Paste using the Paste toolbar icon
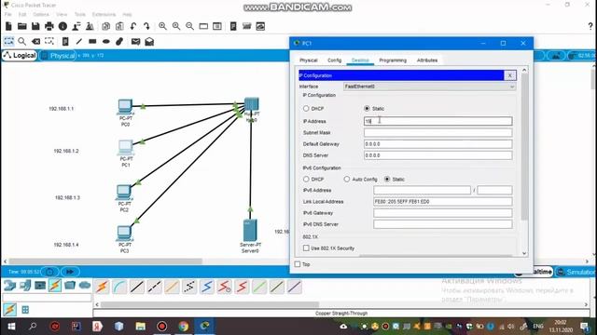The image size is (597, 335). [119, 26]
